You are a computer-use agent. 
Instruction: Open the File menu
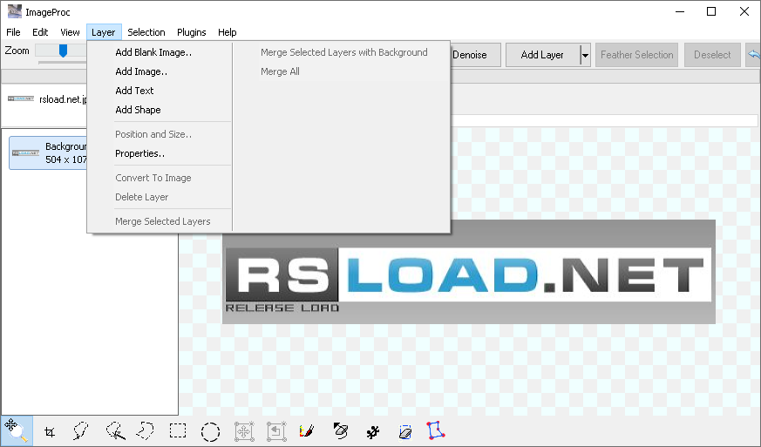[13, 32]
